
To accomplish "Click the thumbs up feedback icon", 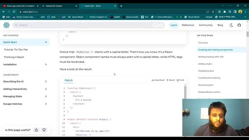I will point(36,130).
